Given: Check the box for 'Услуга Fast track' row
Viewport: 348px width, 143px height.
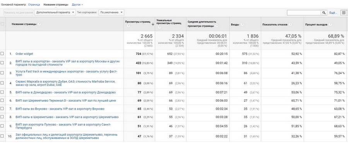Looking at the screenshot, I should click(2, 73).
